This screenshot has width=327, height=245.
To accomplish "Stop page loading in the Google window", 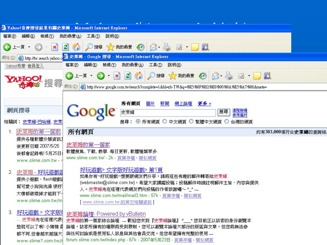I will [117, 76].
